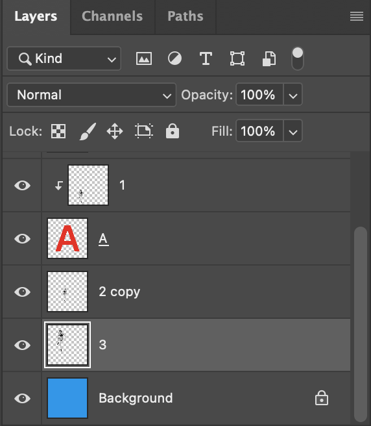
Task: Hide layer 3 with its eye icon
Action: click(22, 345)
